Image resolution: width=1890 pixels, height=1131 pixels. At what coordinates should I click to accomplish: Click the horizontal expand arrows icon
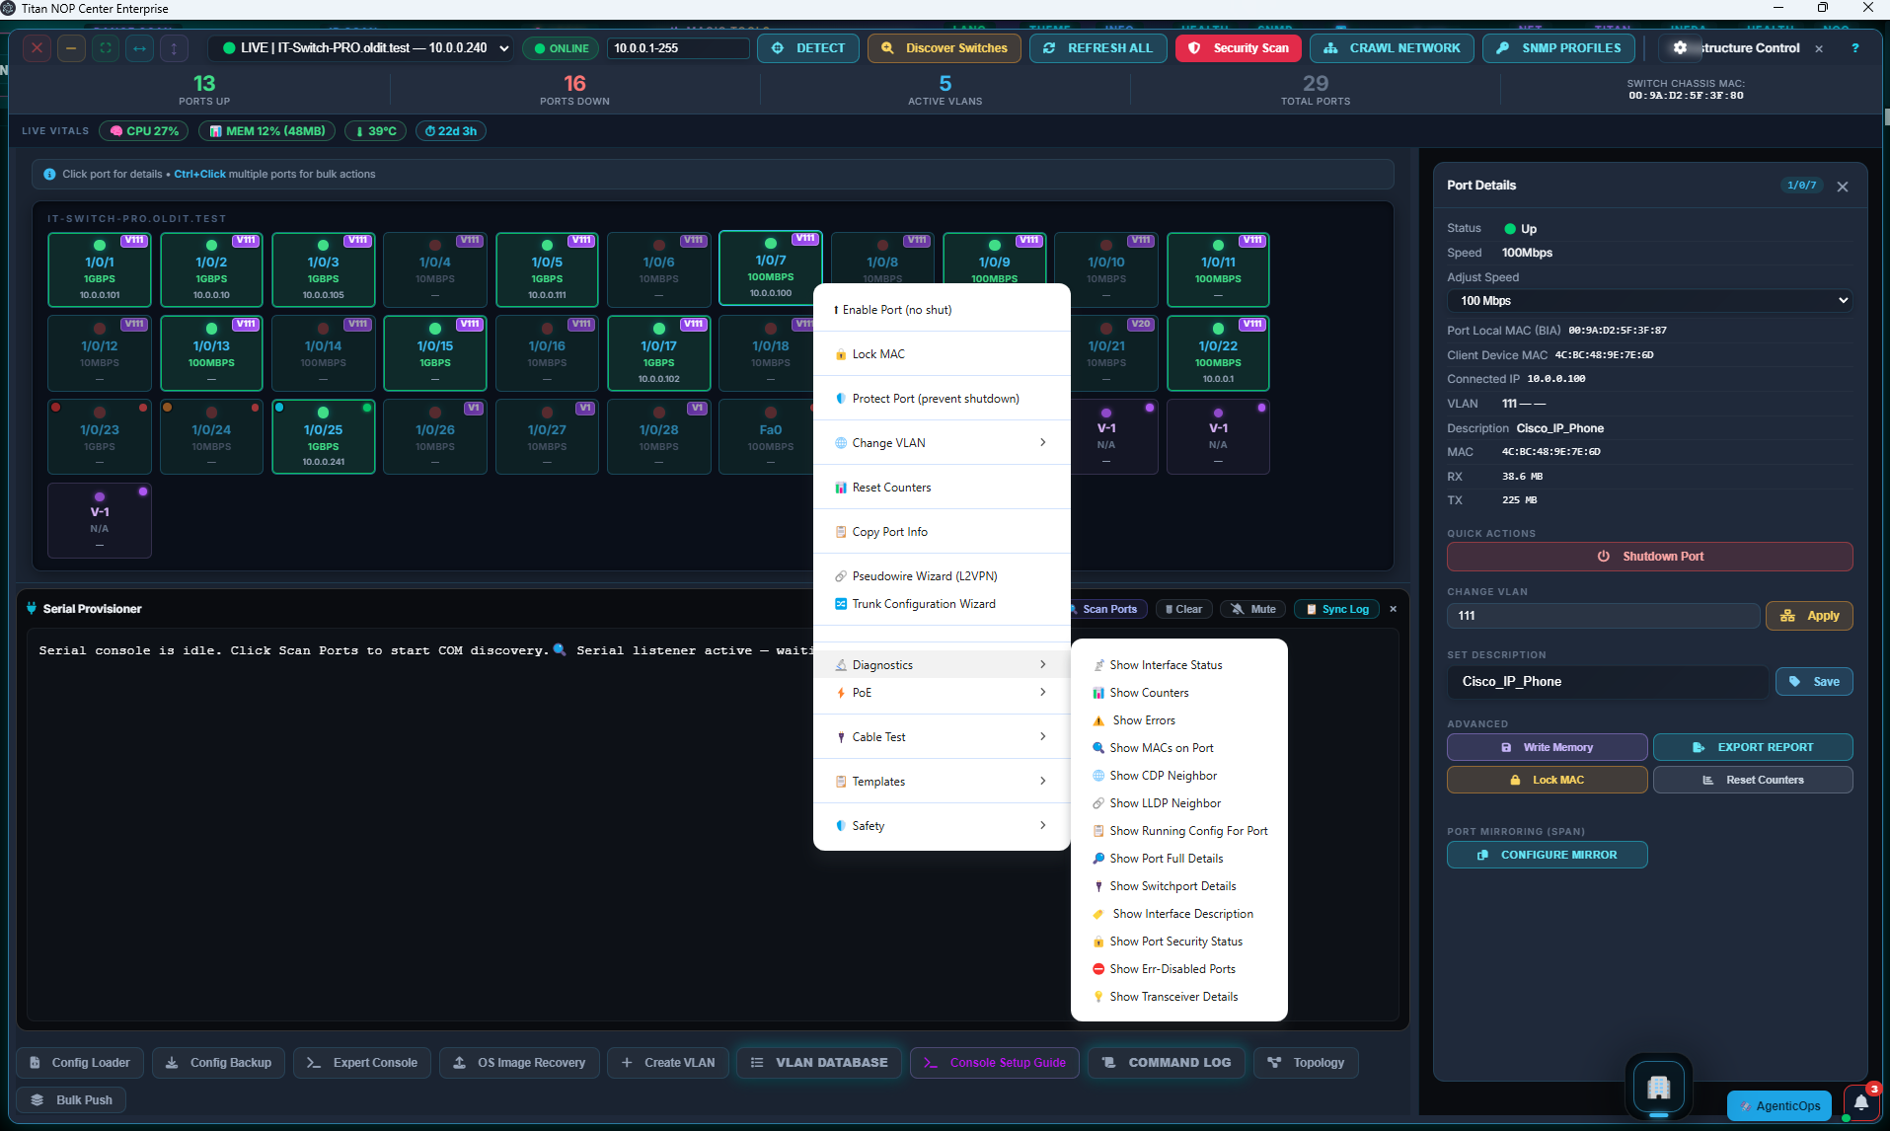(x=139, y=47)
